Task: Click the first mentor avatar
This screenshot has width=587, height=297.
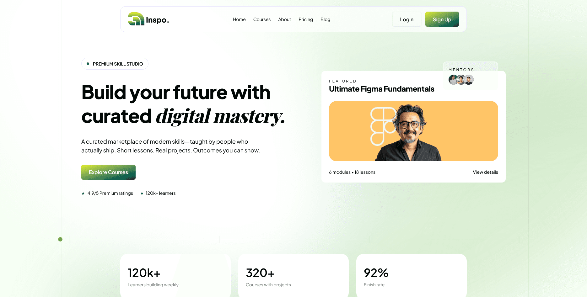Action: pos(453,80)
